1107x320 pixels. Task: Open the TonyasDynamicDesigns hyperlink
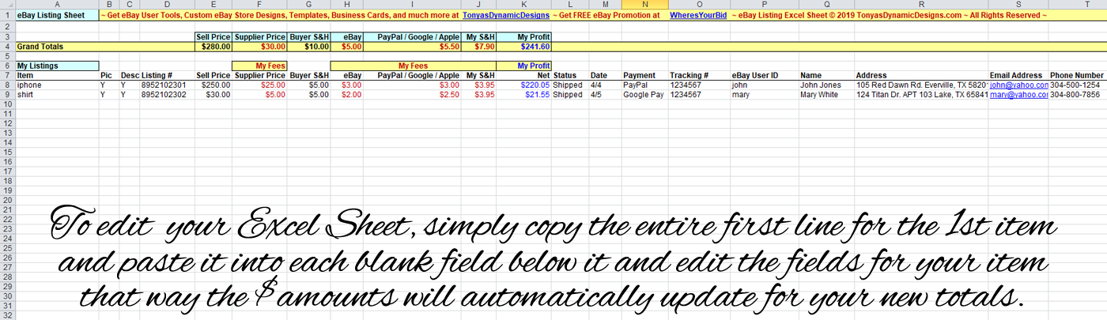coord(504,15)
